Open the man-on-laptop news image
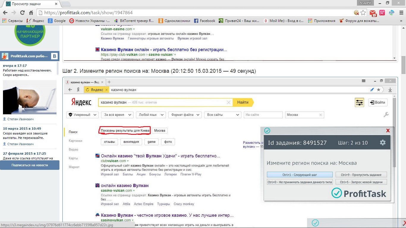406x228 pixels. pos(30,97)
